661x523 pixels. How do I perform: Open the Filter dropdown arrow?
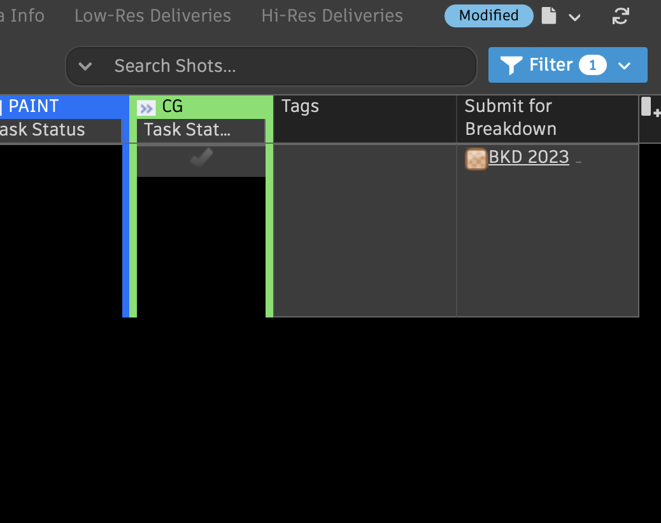(624, 66)
